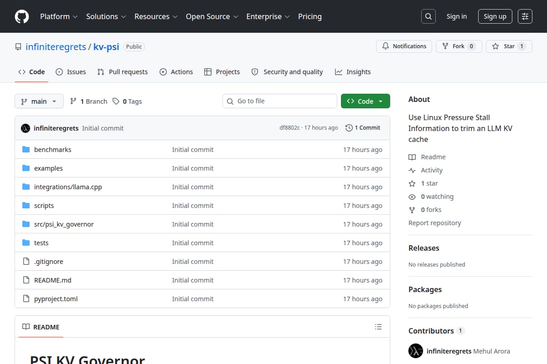Expand the Solutions dropdown menu
The width and height of the screenshot is (547, 364).
pos(106,16)
